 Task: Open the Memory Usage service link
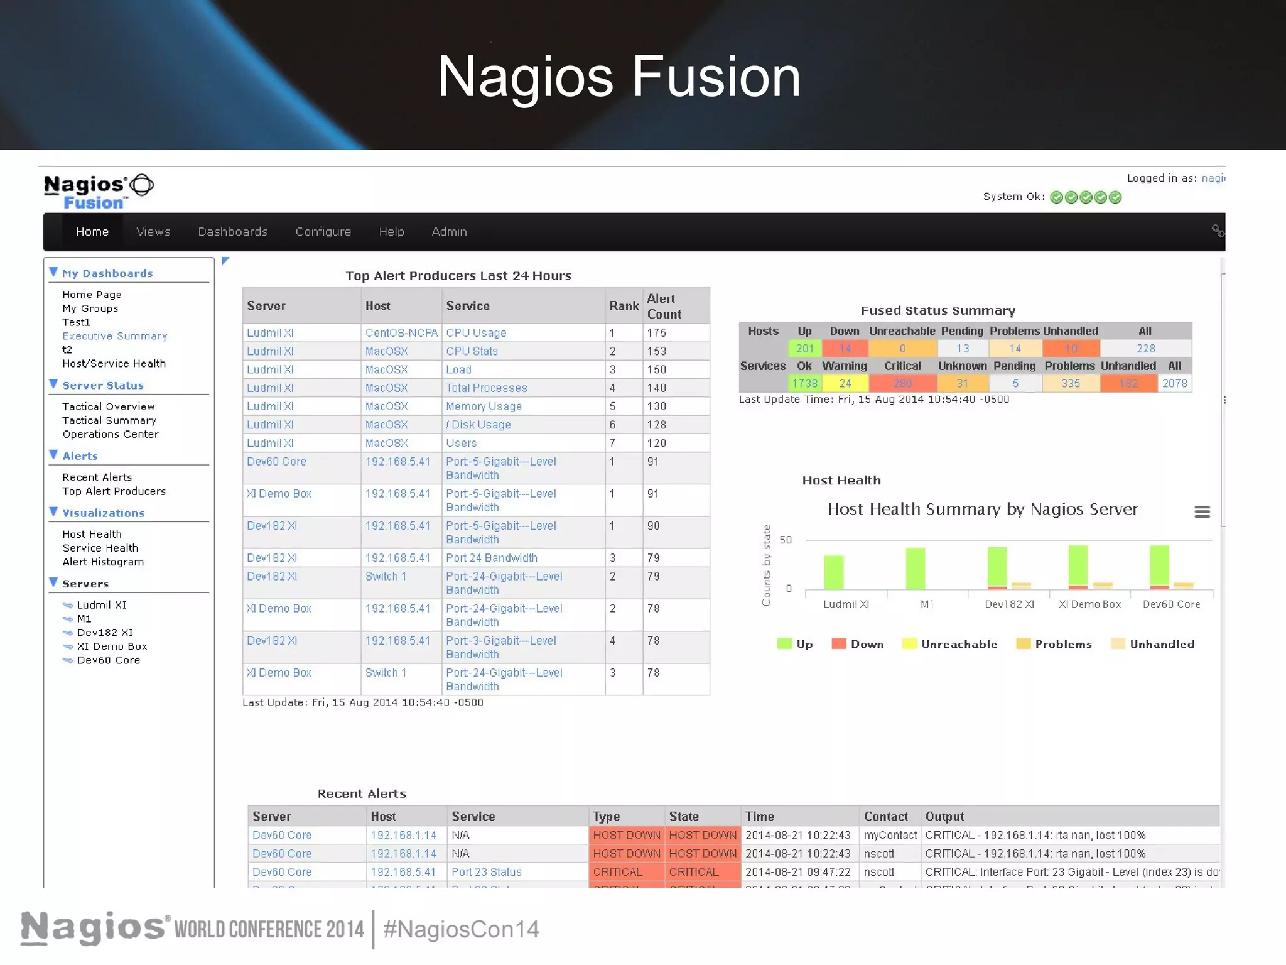pos(484,406)
